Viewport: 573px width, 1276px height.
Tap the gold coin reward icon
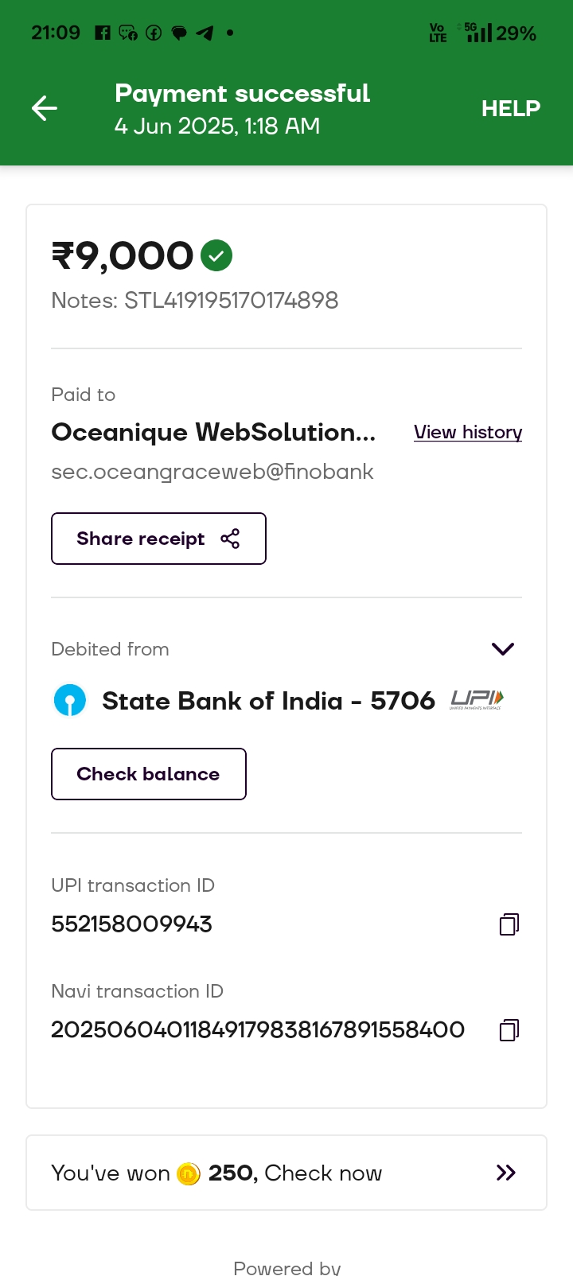tap(189, 1173)
